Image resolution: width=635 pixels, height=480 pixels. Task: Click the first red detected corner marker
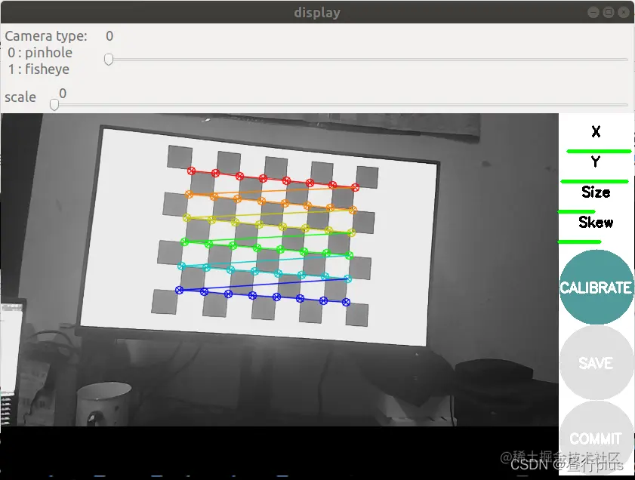click(x=192, y=171)
